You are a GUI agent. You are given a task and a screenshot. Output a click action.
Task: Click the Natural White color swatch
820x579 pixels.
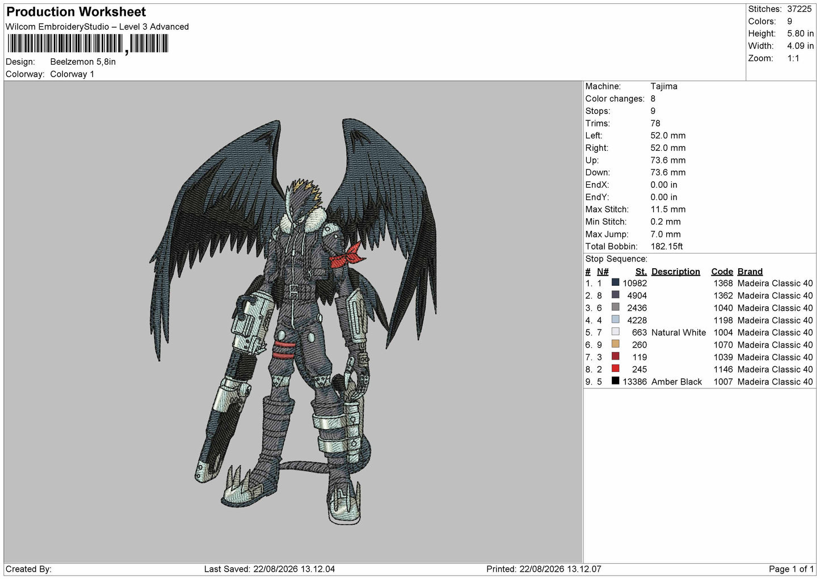coord(615,332)
